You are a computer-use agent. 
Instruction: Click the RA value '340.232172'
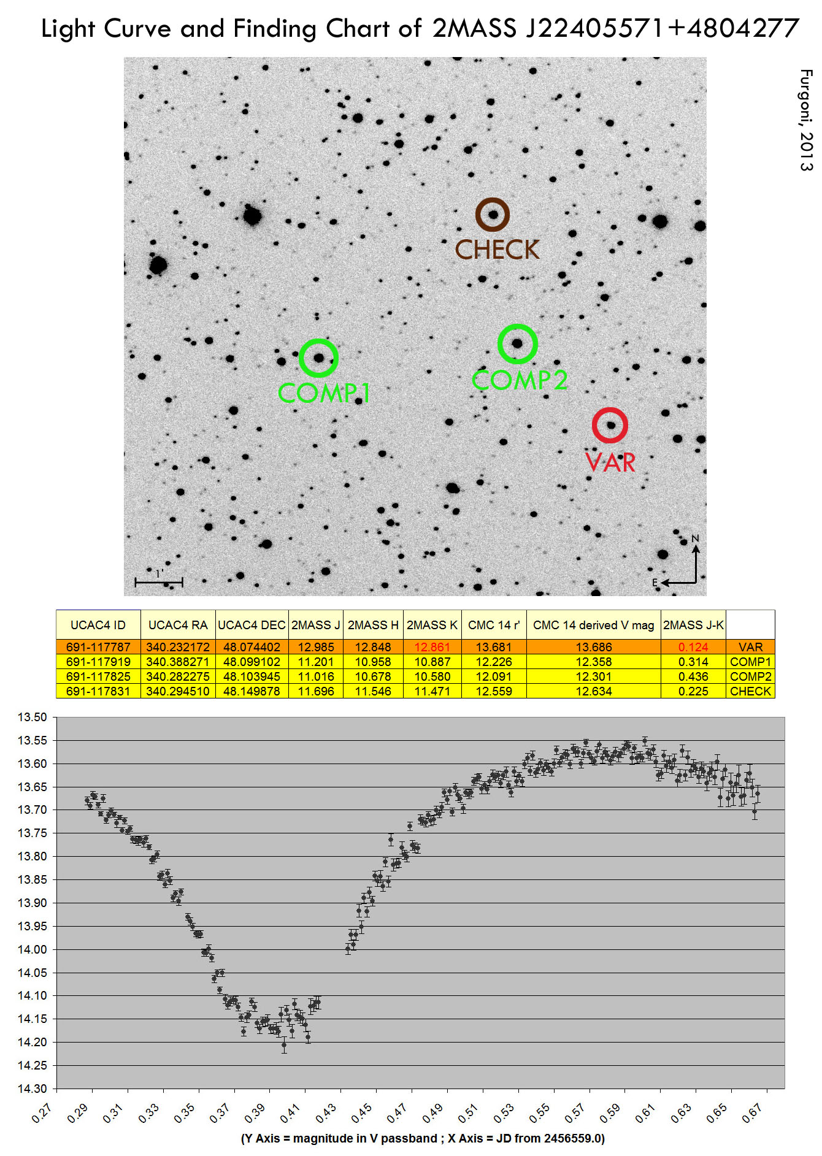pyautogui.click(x=178, y=647)
